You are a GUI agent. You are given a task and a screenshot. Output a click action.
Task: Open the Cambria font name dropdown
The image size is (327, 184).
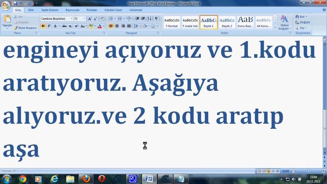(x=72, y=19)
